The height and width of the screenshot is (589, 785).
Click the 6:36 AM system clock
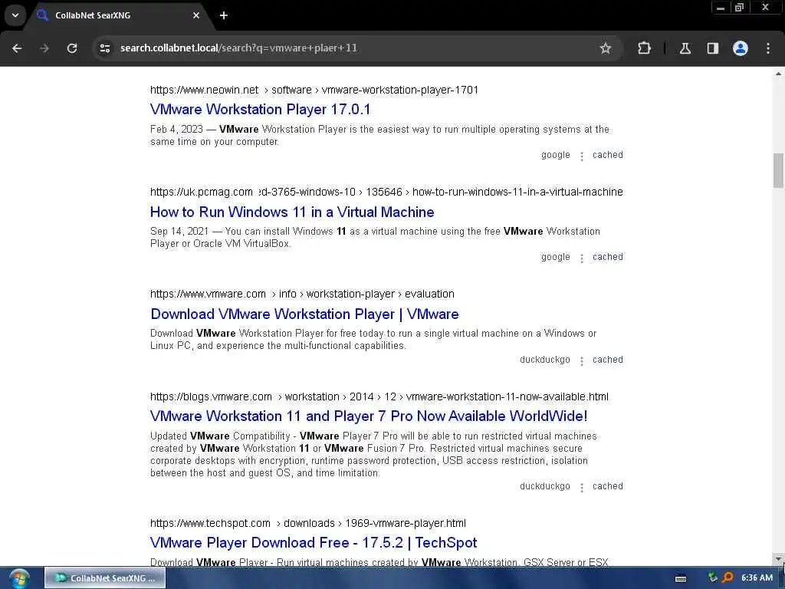pos(757,578)
